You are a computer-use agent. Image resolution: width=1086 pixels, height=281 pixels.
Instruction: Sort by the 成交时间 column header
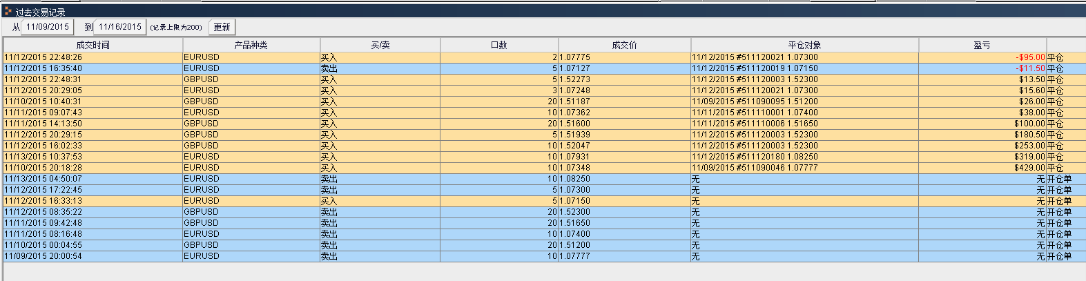pos(93,45)
